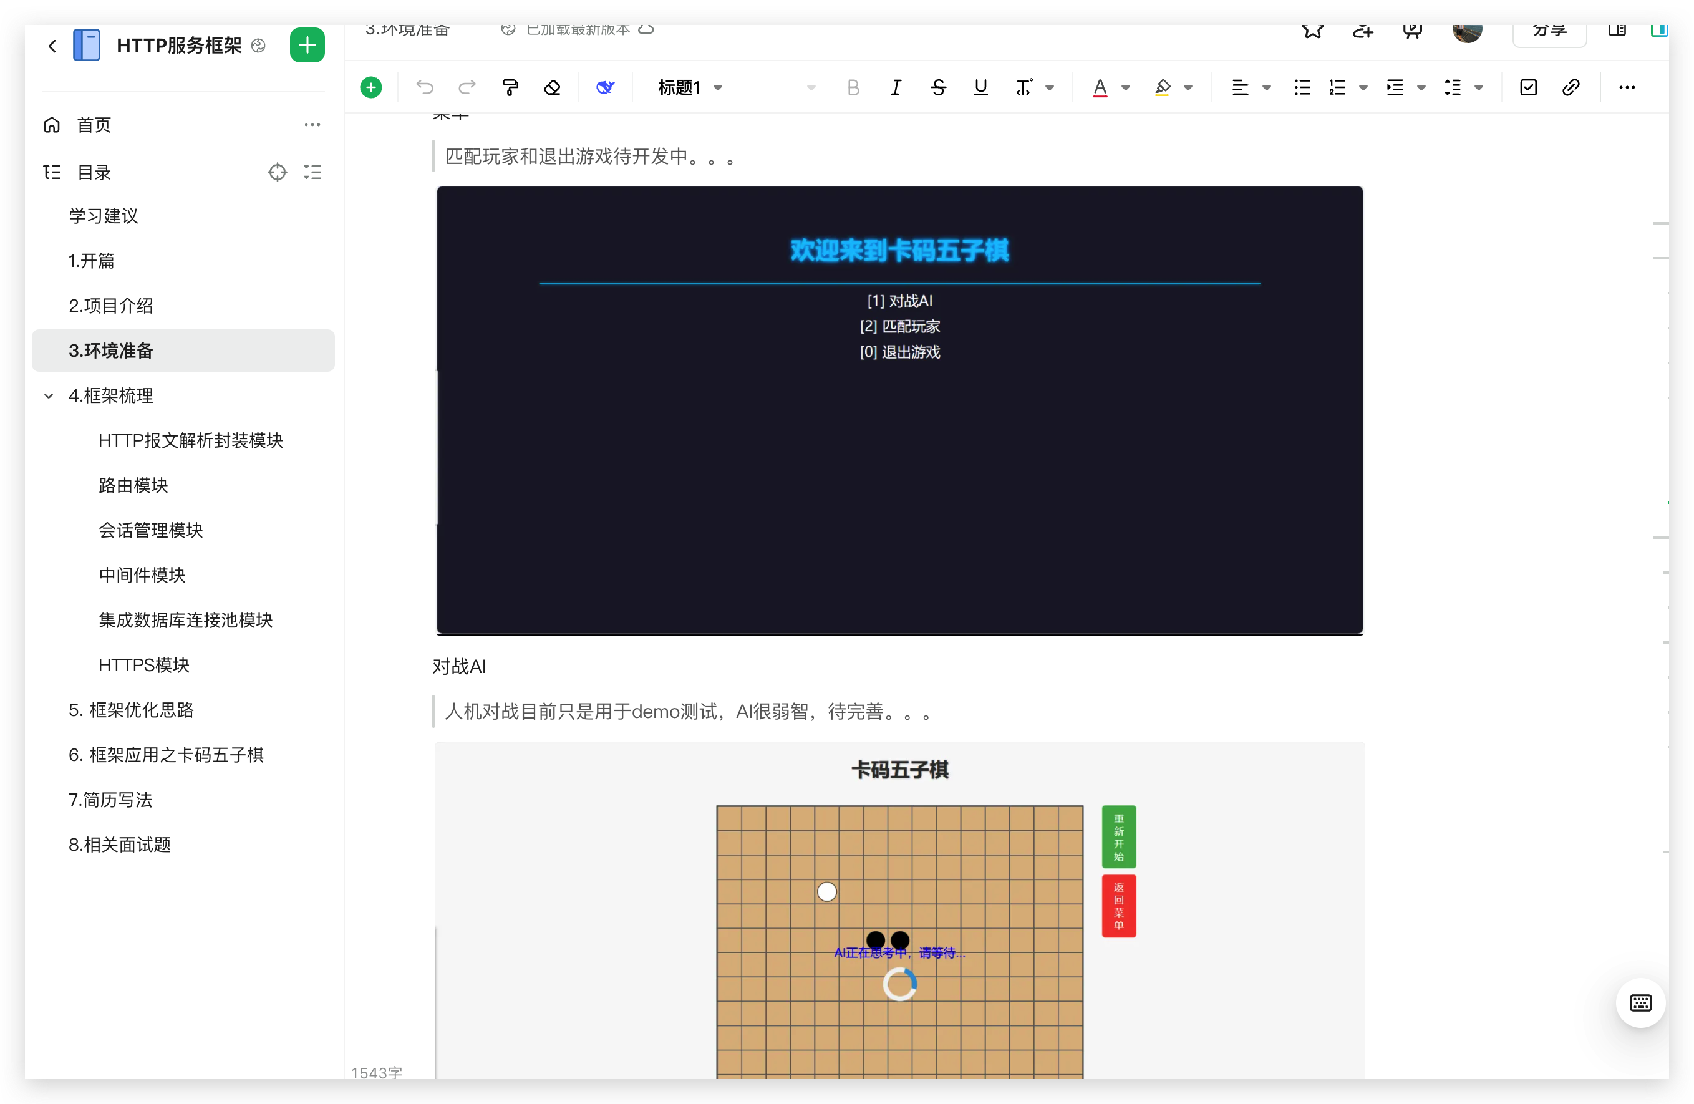Insert a task checkbox list
1694x1104 pixels.
tap(1529, 87)
